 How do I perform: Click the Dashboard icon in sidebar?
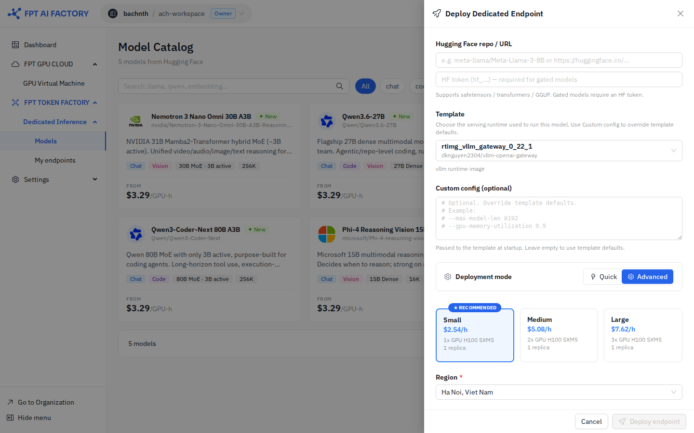coord(15,45)
